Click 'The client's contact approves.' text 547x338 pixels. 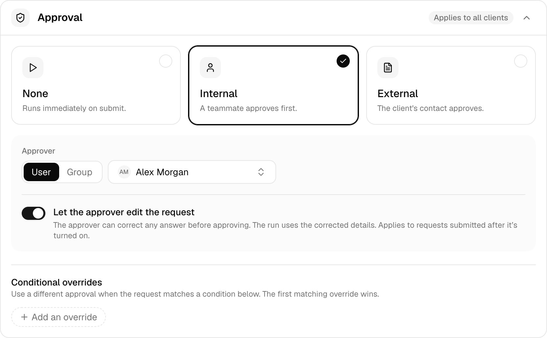point(431,108)
